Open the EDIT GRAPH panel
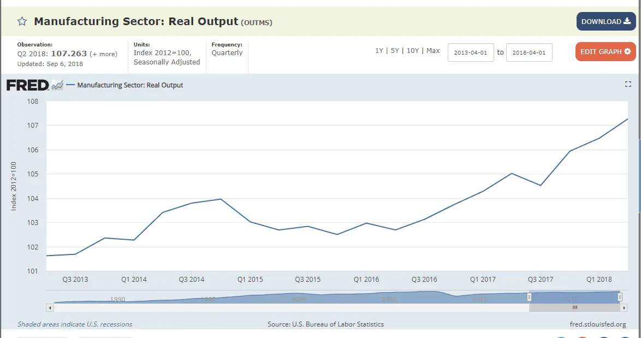The height and width of the screenshot is (338, 641). click(x=606, y=51)
